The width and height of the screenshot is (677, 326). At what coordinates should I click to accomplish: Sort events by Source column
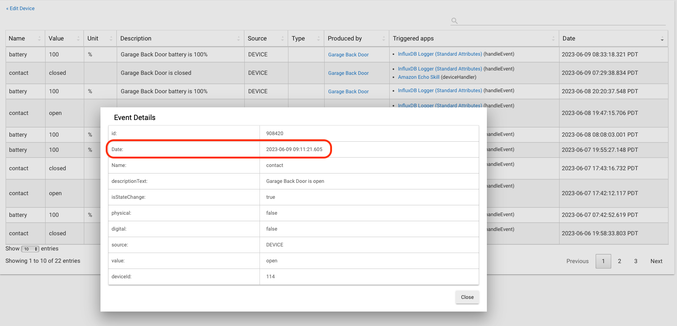click(282, 39)
